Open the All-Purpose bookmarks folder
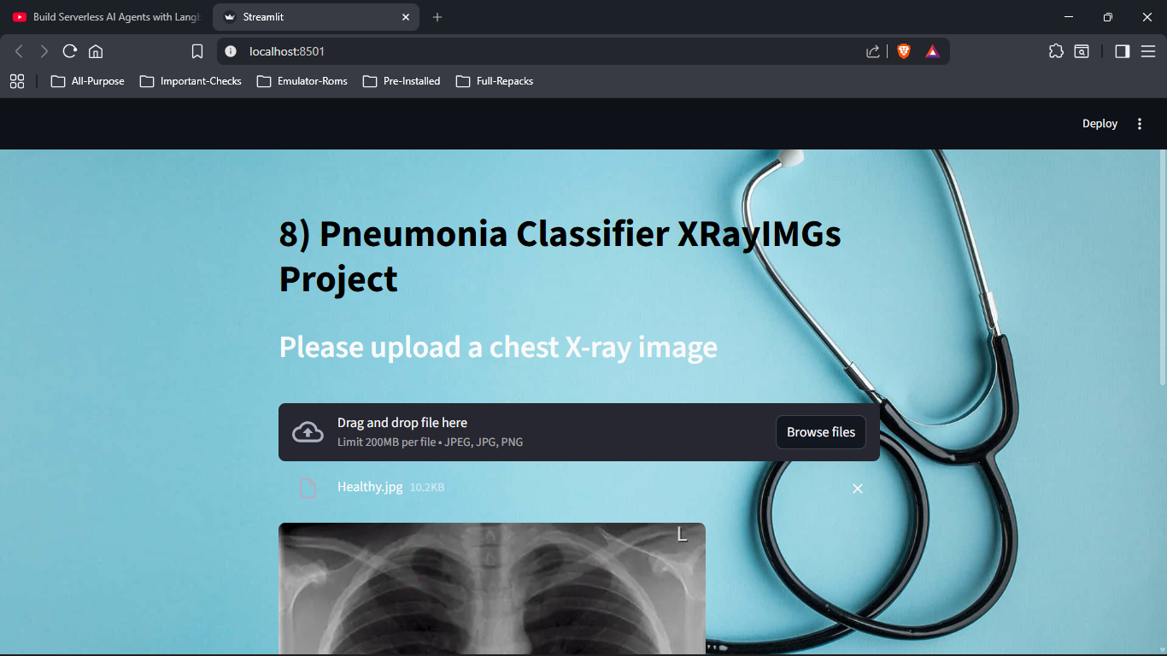The image size is (1167, 656). (x=88, y=81)
